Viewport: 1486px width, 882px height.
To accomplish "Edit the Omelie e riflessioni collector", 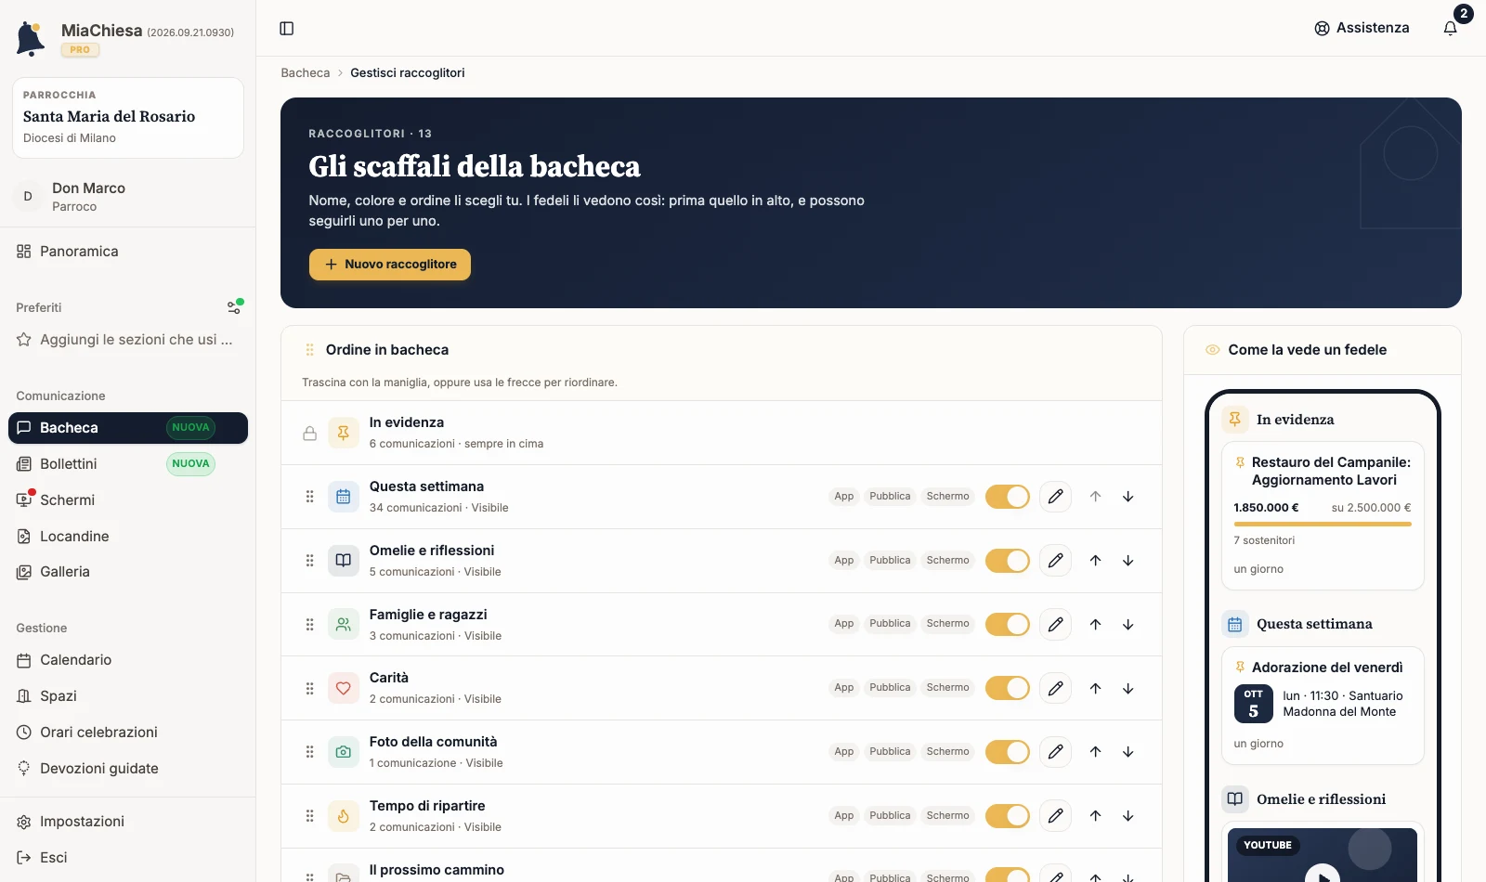I will click(x=1056, y=561).
